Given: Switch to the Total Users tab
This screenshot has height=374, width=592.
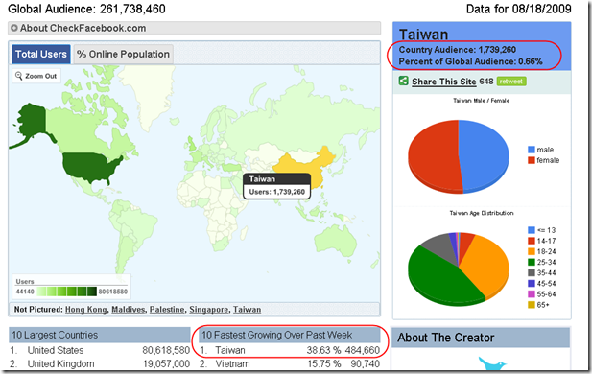Looking at the screenshot, I should 40,54.
